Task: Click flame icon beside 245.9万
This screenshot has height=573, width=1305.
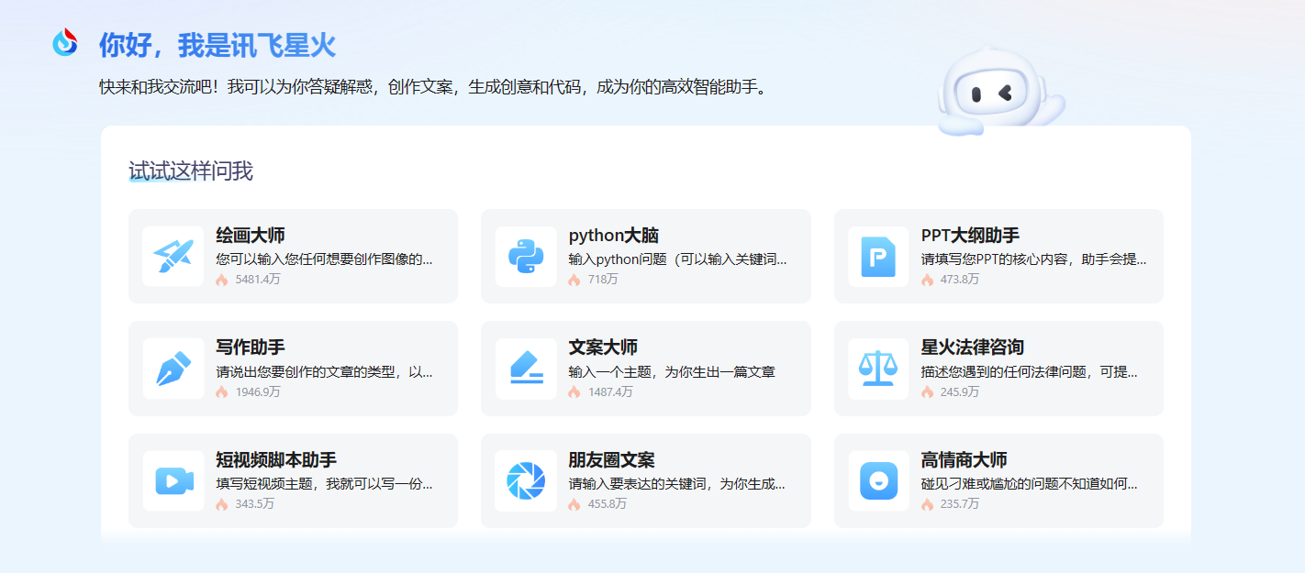Action: [x=927, y=392]
